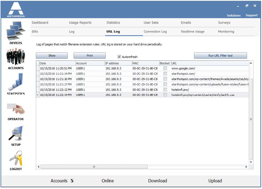Viewport: 262px width, 189px height.
Task: Open the Emails tab
Action: pyautogui.click(x=186, y=22)
